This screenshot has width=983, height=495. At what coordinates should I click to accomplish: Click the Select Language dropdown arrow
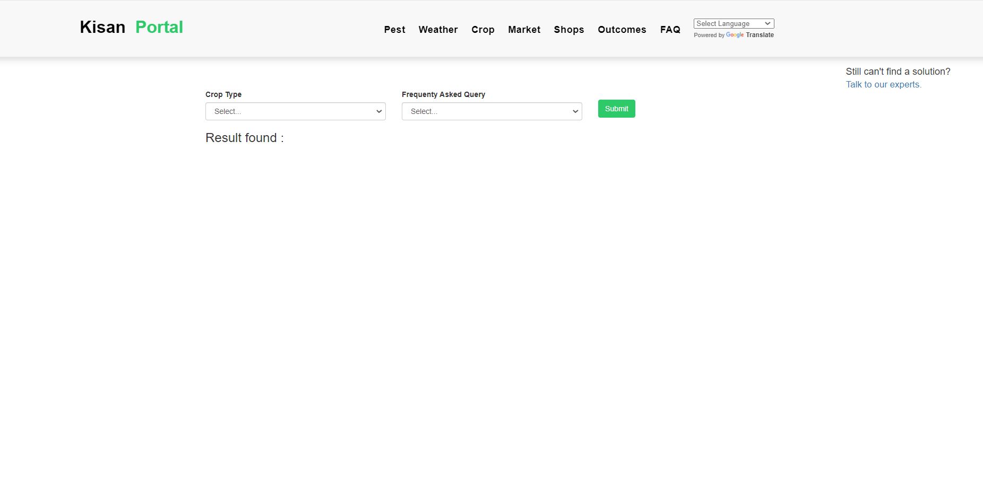click(x=768, y=23)
